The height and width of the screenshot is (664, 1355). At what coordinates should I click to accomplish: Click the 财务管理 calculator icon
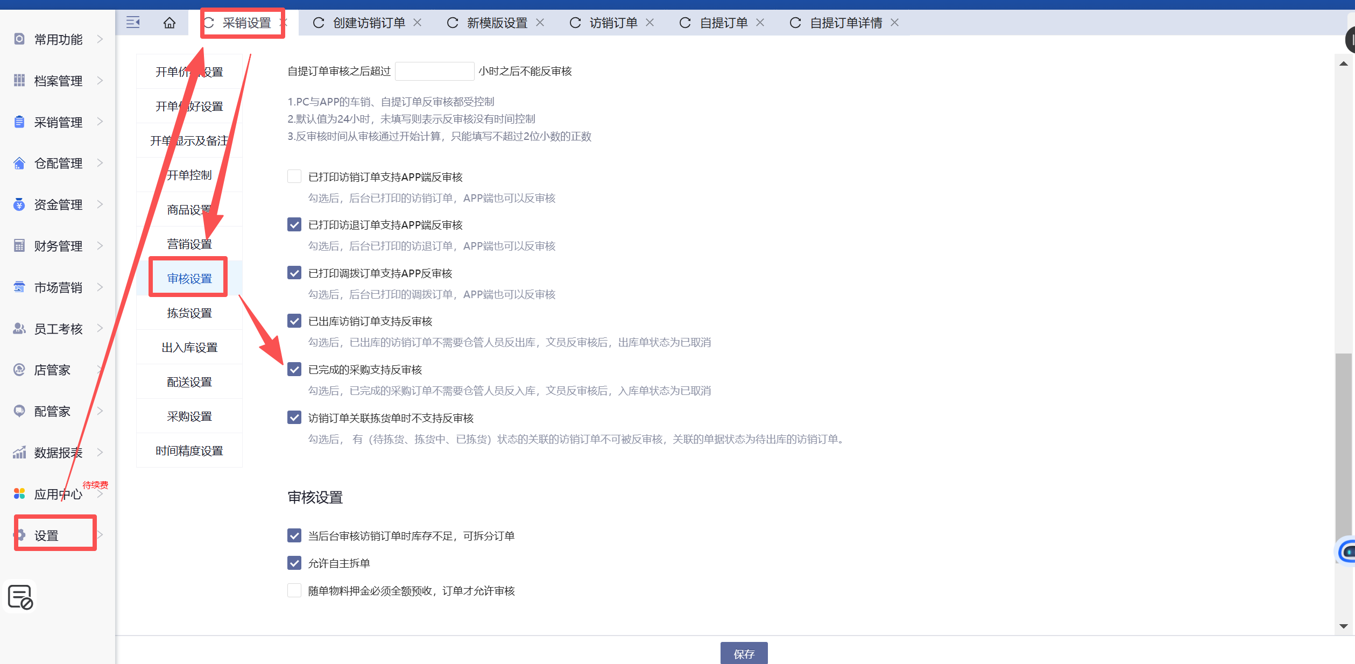coord(19,245)
